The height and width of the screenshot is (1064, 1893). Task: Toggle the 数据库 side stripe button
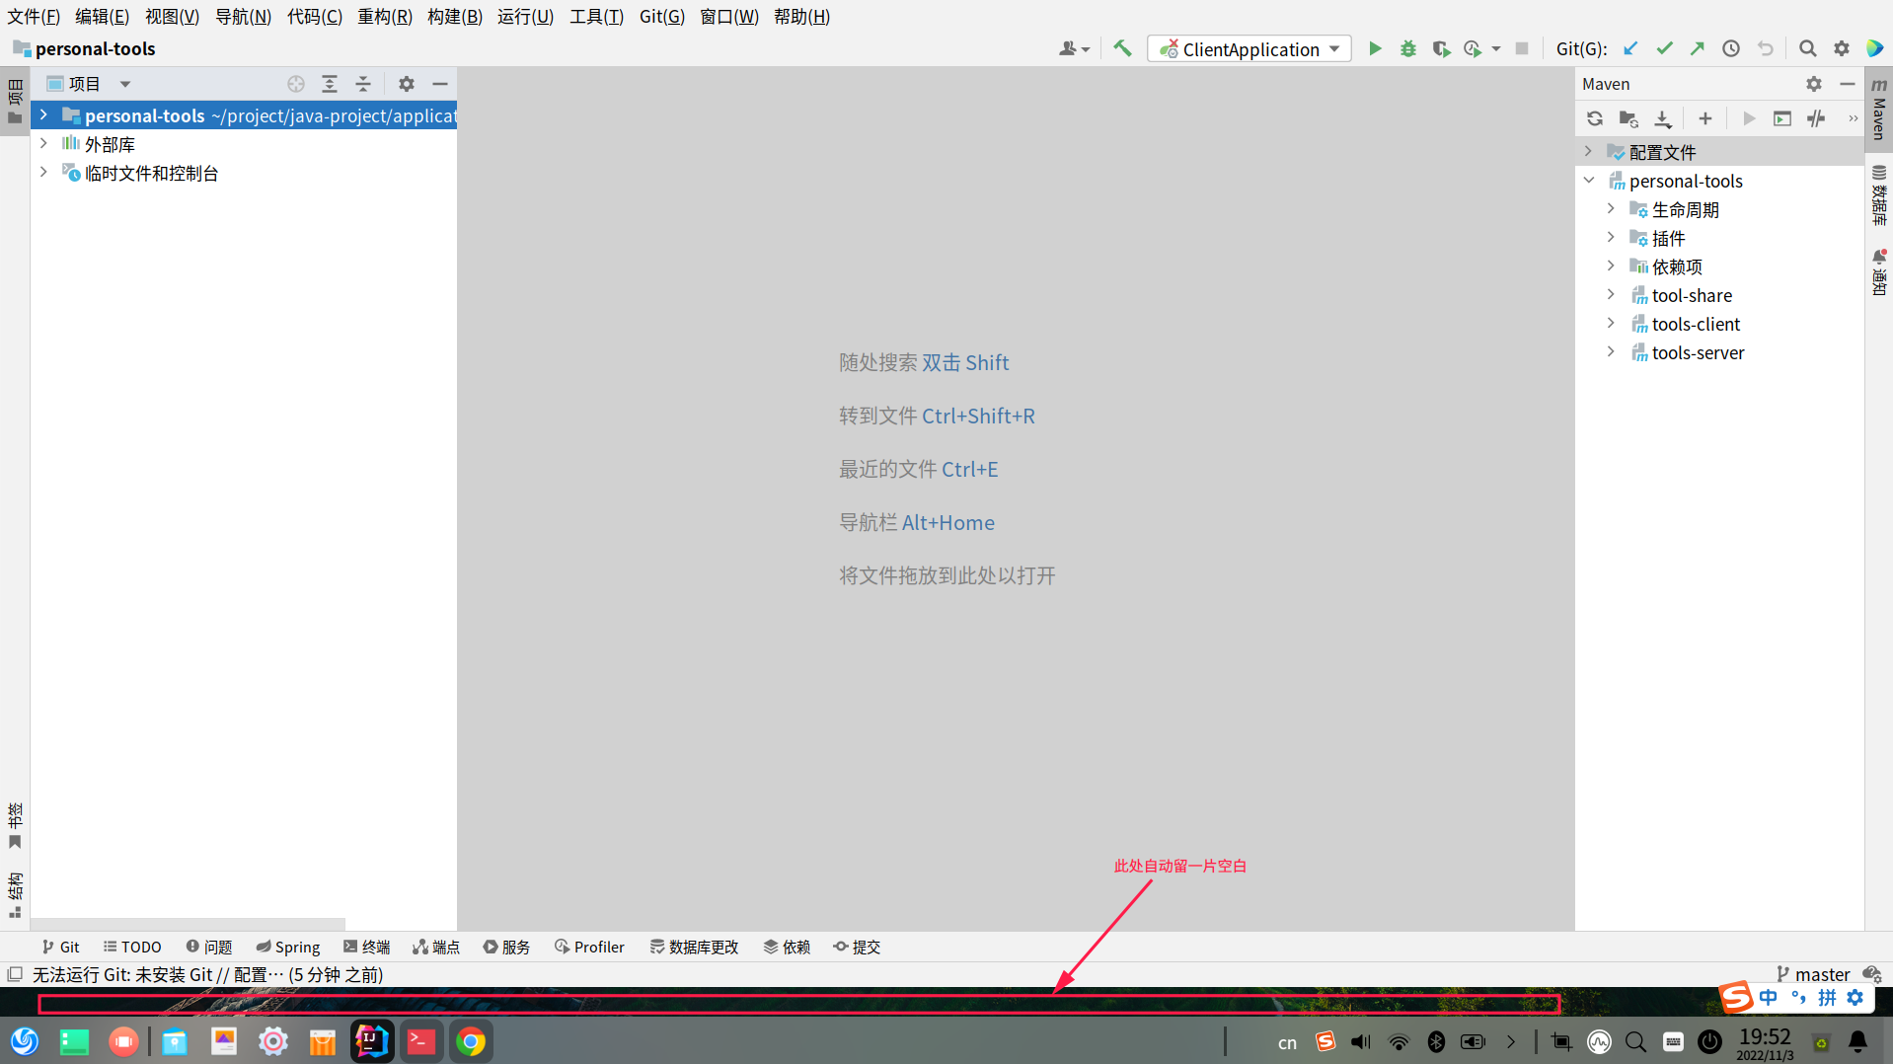(1879, 193)
